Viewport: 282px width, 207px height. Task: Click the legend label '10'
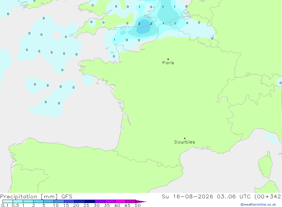click(x=56, y=205)
